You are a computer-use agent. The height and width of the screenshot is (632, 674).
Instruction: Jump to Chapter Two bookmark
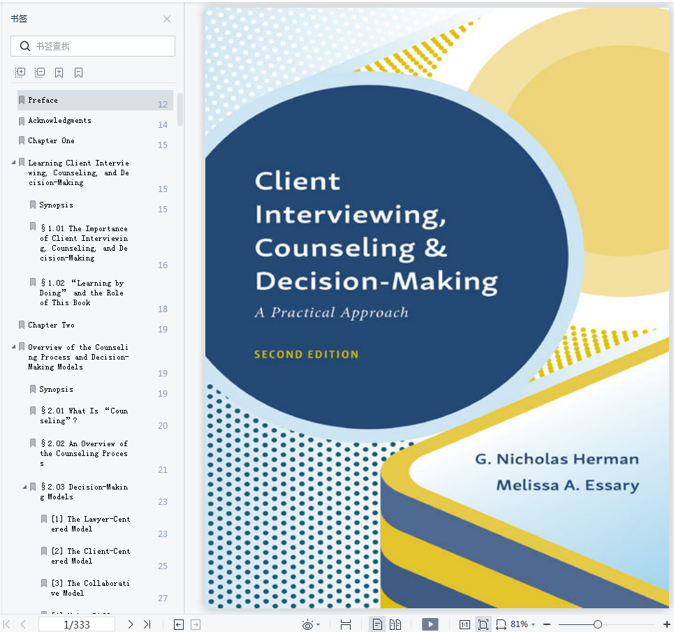(51, 325)
